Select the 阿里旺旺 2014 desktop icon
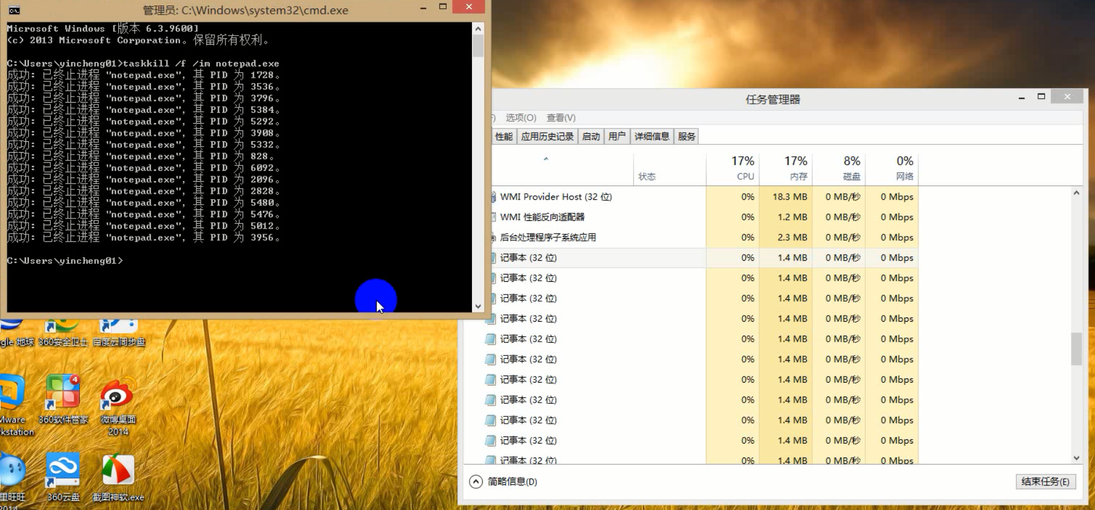 pyautogui.click(x=12, y=480)
